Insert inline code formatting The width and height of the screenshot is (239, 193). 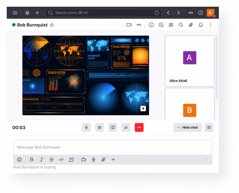pos(61,160)
